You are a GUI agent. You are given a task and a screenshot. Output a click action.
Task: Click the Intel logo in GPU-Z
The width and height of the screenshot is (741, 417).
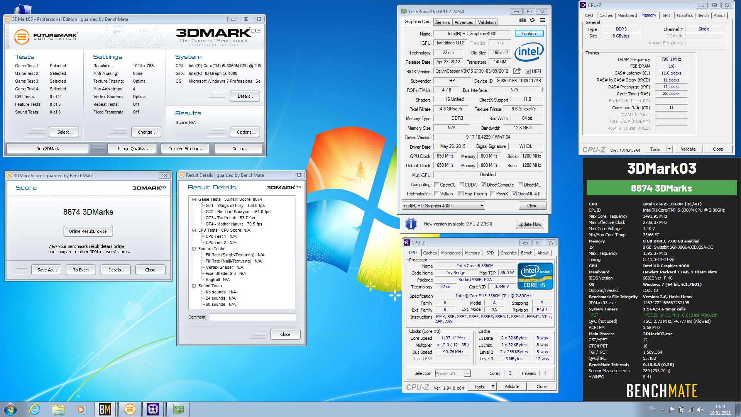[x=529, y=51]
